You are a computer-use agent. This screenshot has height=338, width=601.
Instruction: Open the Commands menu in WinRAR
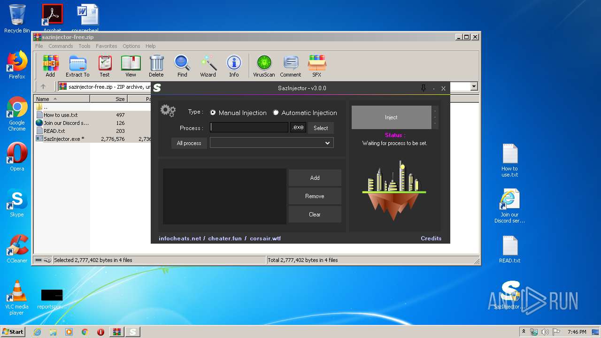[x=61, y=46]
